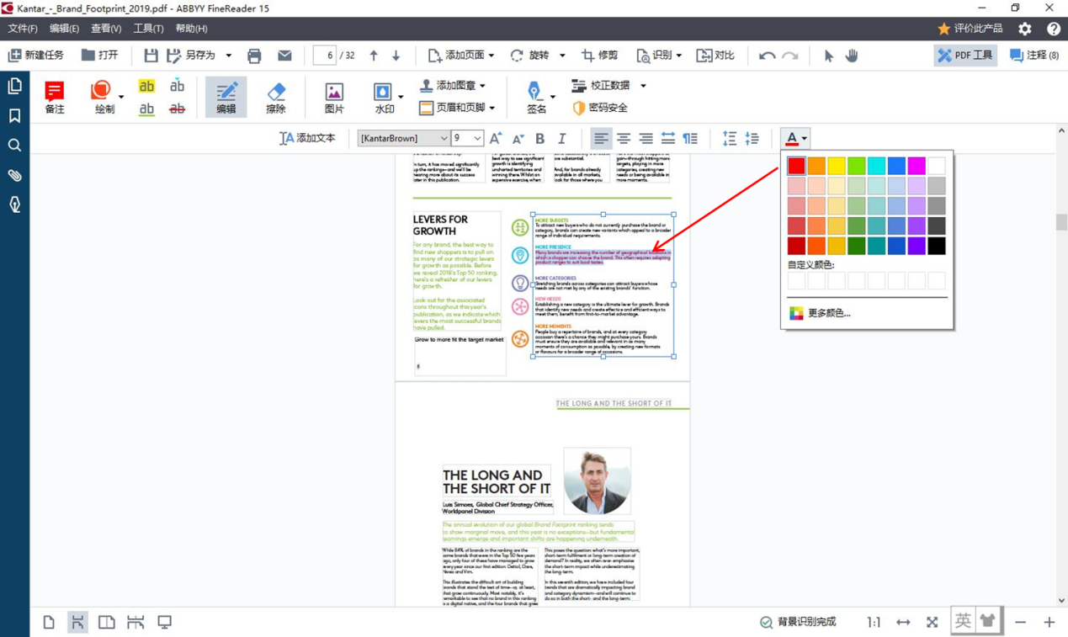
Task: Justify text alignment
Action: click(x=668, y=138)
